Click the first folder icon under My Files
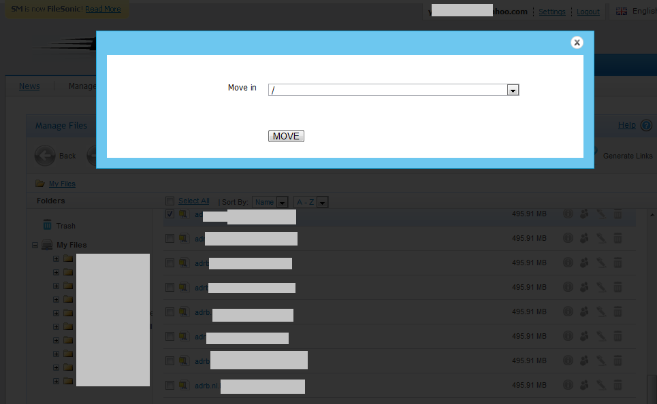This screenshot has width=657, height=404. (x=68, y=258)
